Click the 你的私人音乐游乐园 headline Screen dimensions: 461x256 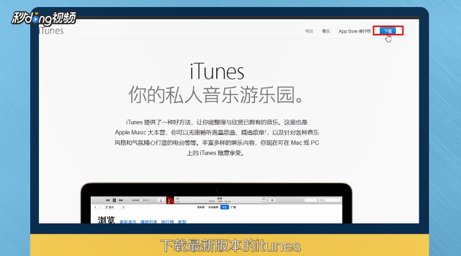(216, 95)
